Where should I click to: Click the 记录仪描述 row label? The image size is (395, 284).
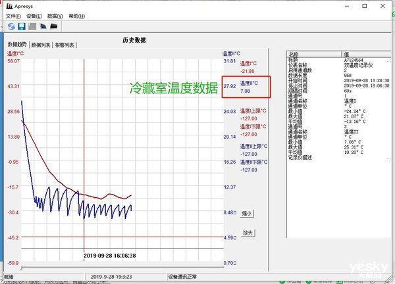tap(300, 158)
